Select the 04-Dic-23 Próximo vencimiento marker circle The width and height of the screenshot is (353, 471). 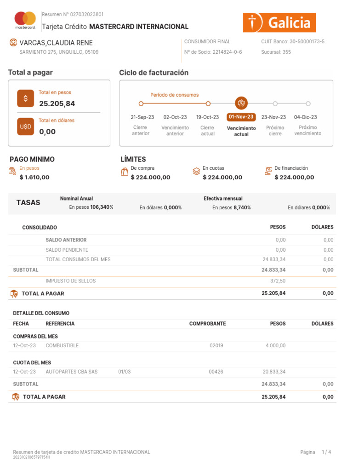[308, 103]
